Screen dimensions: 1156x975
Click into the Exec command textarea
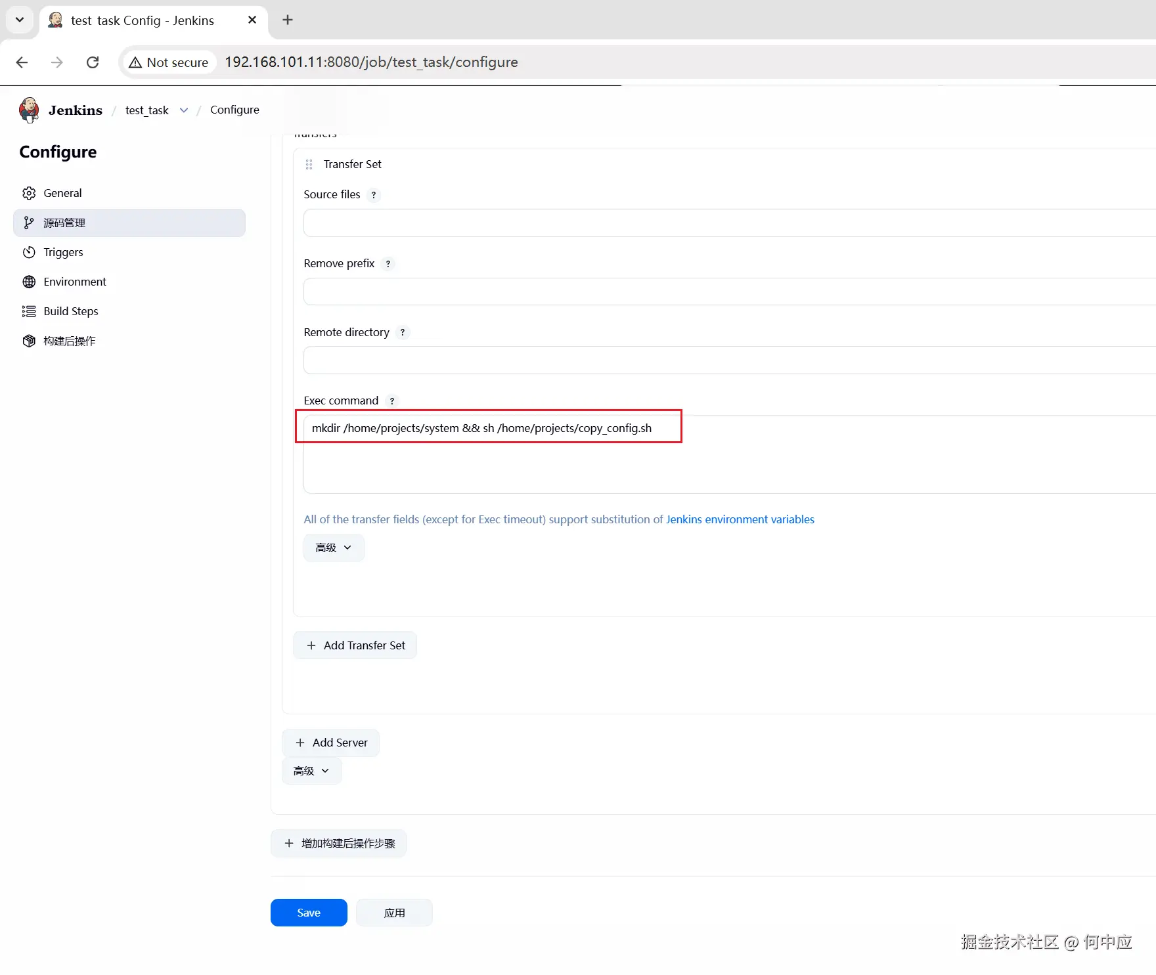click(730, 454)
